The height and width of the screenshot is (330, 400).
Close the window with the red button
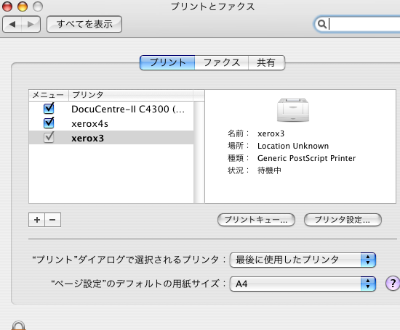[x=7, y=7]
